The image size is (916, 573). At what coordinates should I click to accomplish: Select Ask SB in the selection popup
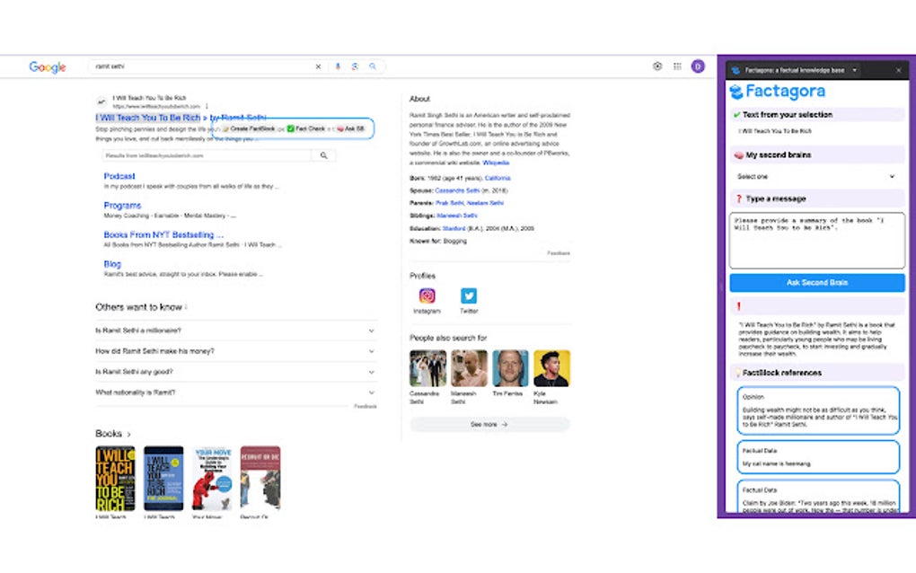[x=351, y=129]
